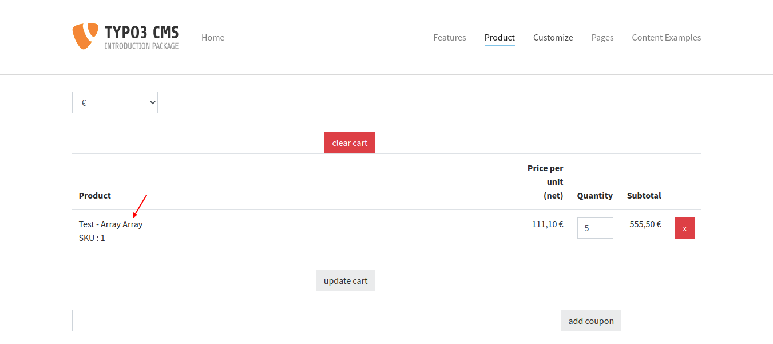Screen dimensions: 773x344
Task: Click the red clear cart button
Action: (x=350, y=143)
